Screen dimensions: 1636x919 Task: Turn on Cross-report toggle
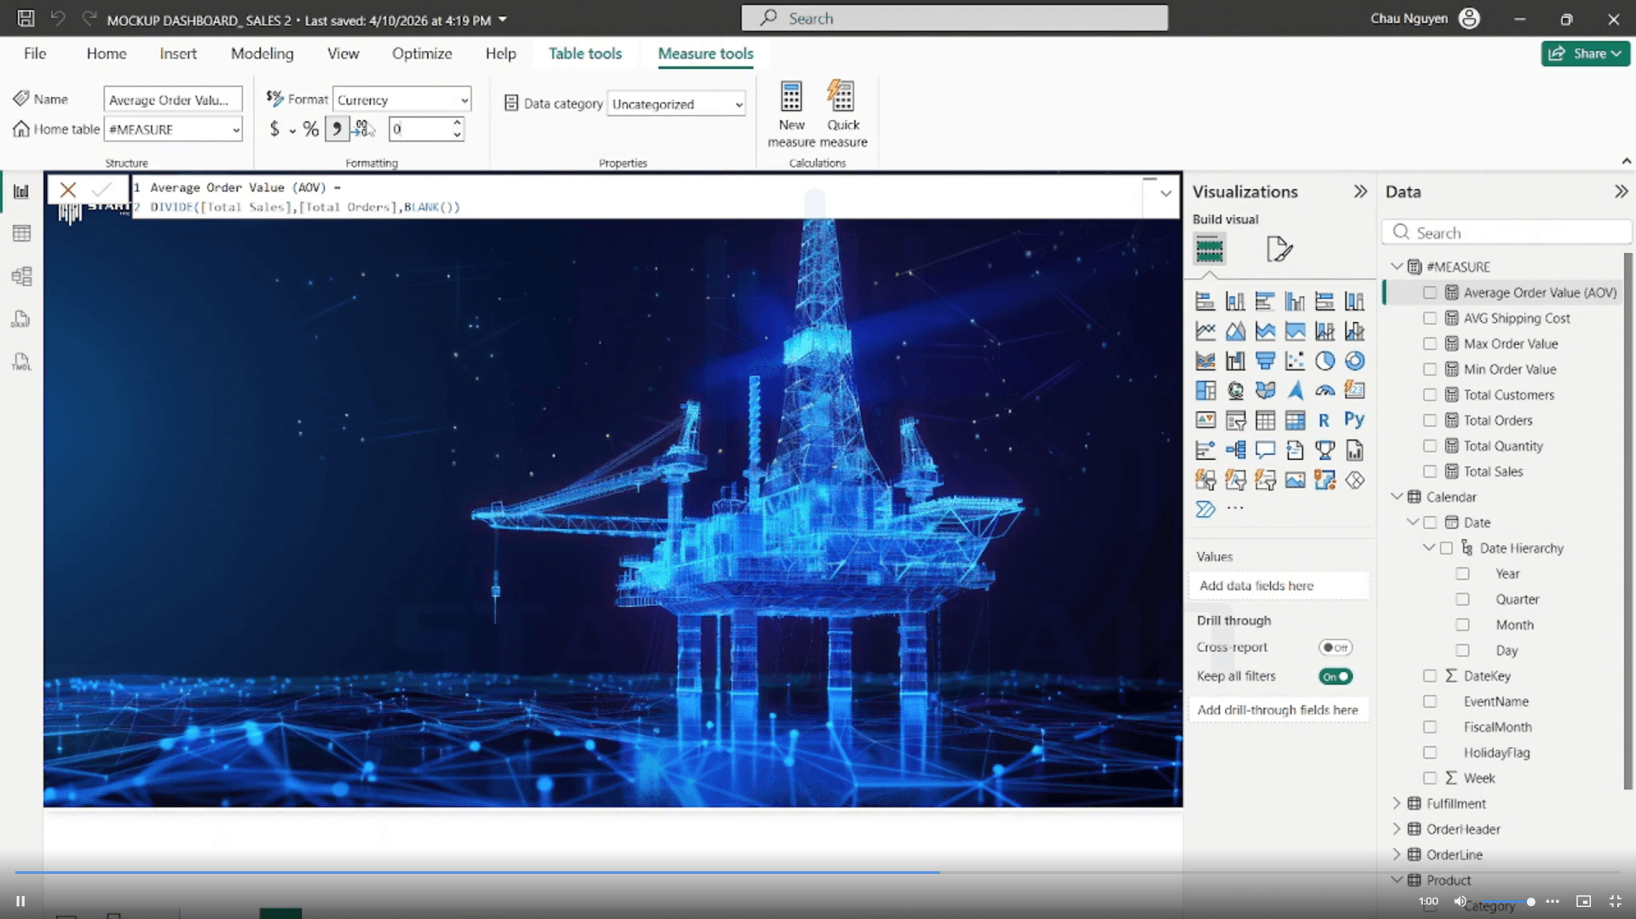(1335, 647)
